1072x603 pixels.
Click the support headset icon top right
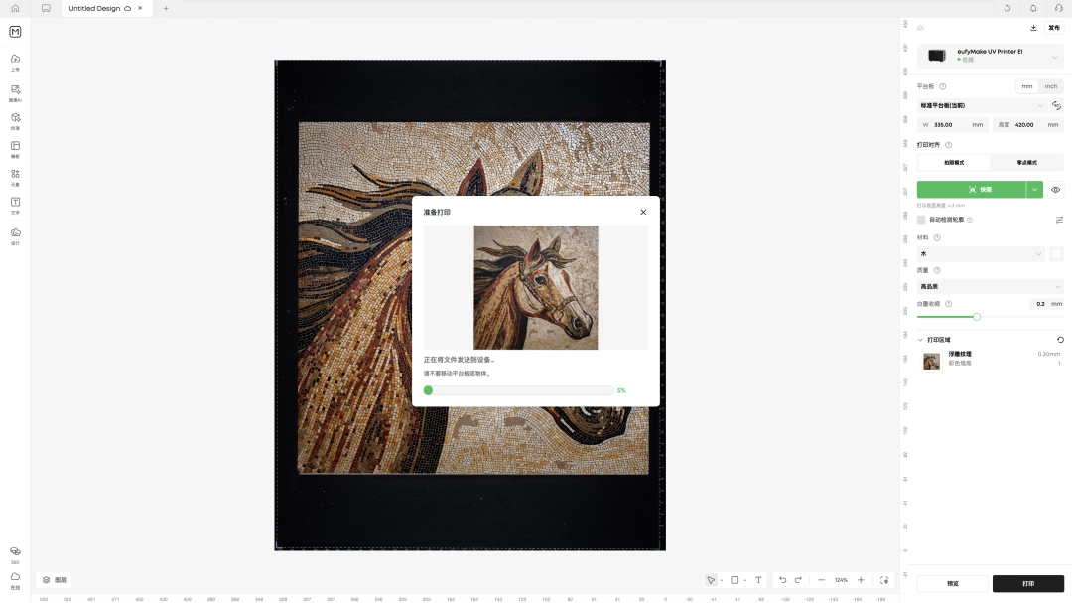click(1058, 8)
